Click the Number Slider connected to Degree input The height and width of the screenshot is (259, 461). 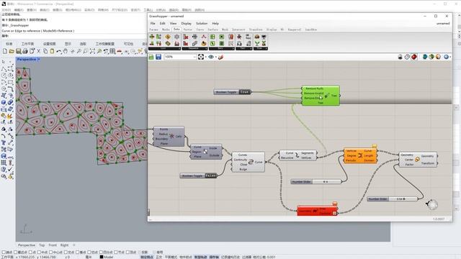pos(316,182)
